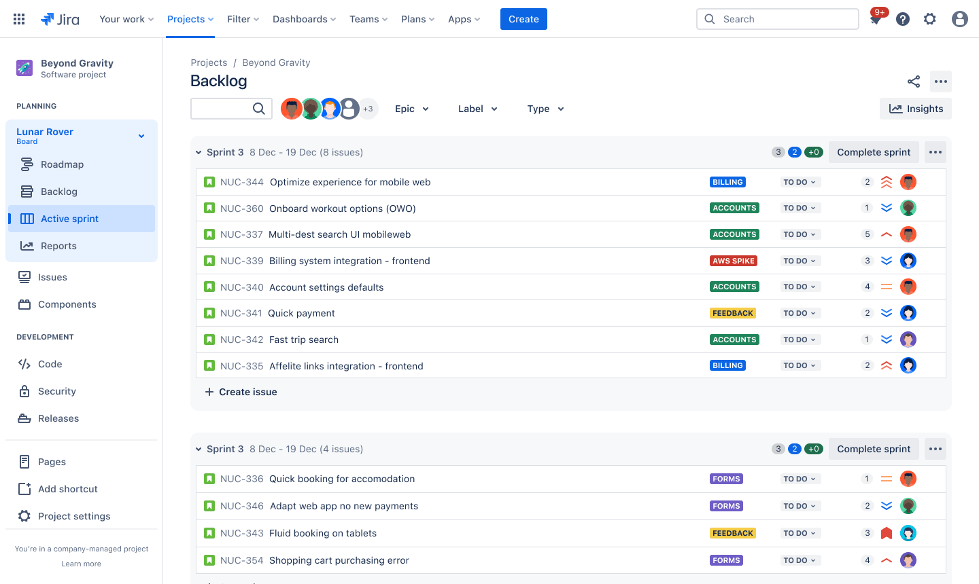Open the Insights panel
The height and width of the screenshot is (584, 979).
point(915,108)
